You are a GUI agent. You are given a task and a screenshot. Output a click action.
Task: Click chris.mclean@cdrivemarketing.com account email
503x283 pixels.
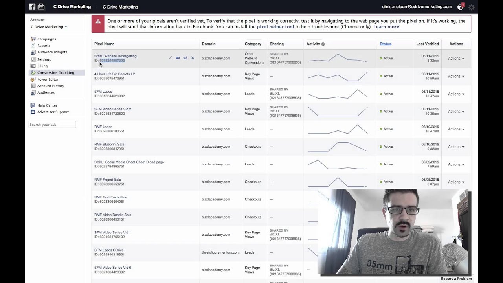[x=417, y=7]
